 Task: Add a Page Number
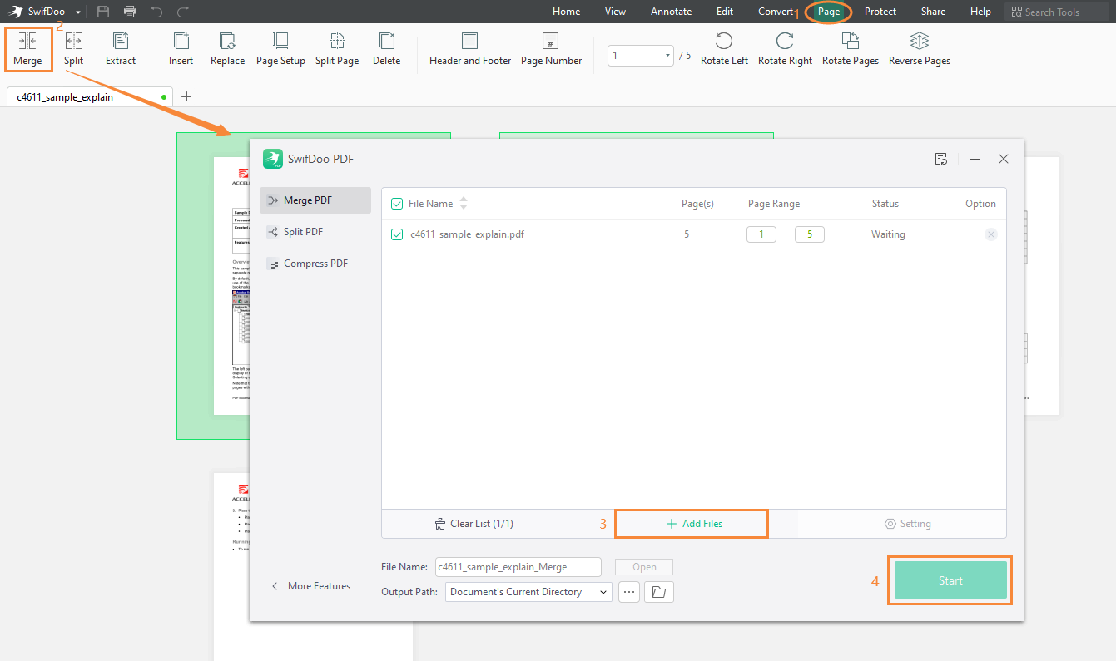pos(551,49)
